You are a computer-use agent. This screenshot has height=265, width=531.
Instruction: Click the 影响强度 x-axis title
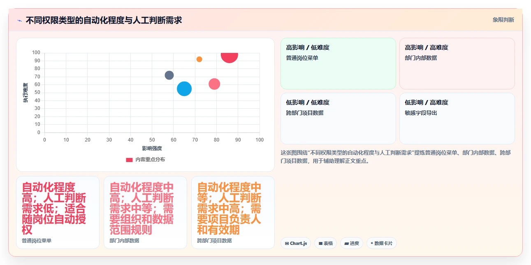click(x=152, y=148)
